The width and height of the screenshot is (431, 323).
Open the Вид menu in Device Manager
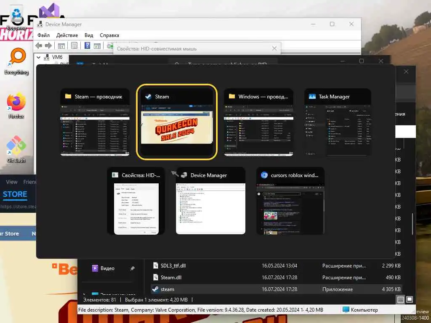pyautogui.click(x=89, y=35)
